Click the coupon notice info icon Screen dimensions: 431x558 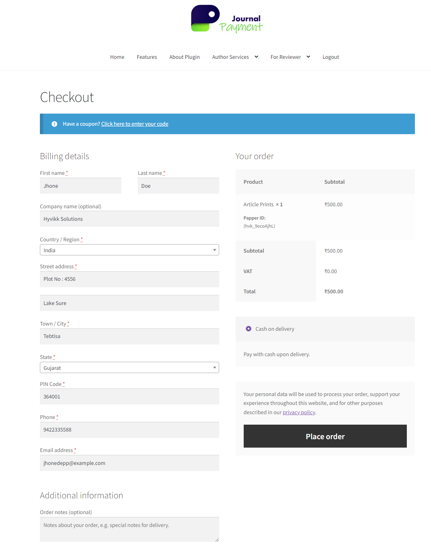pyautogui.click(x=54, y=124)
